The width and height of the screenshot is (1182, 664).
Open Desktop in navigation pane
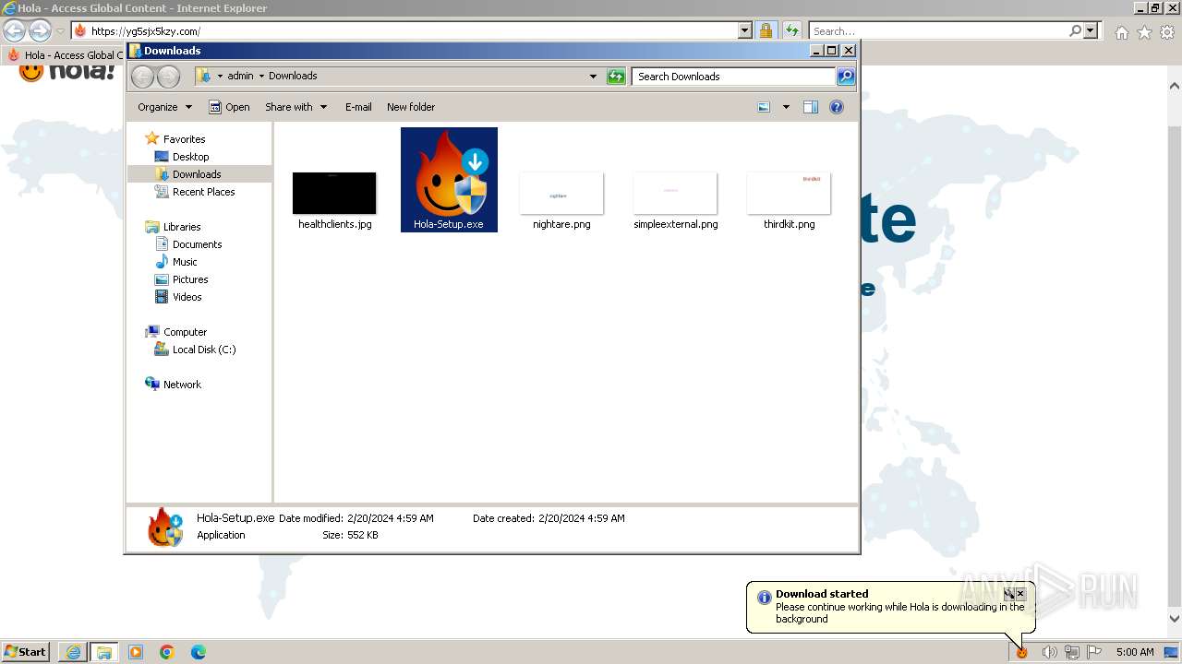(x=190, y=157)
